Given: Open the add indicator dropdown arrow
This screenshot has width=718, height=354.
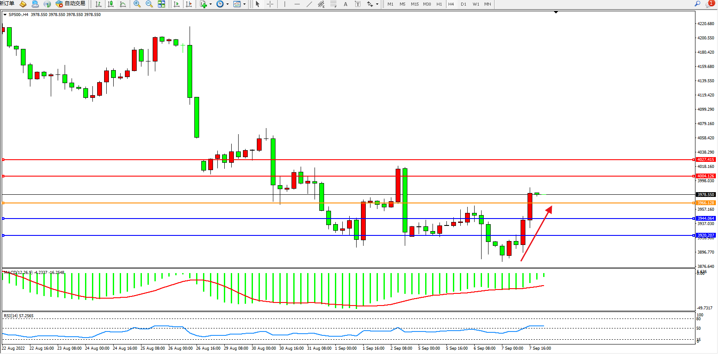Looking at the screenshot, I should point(210,4).
